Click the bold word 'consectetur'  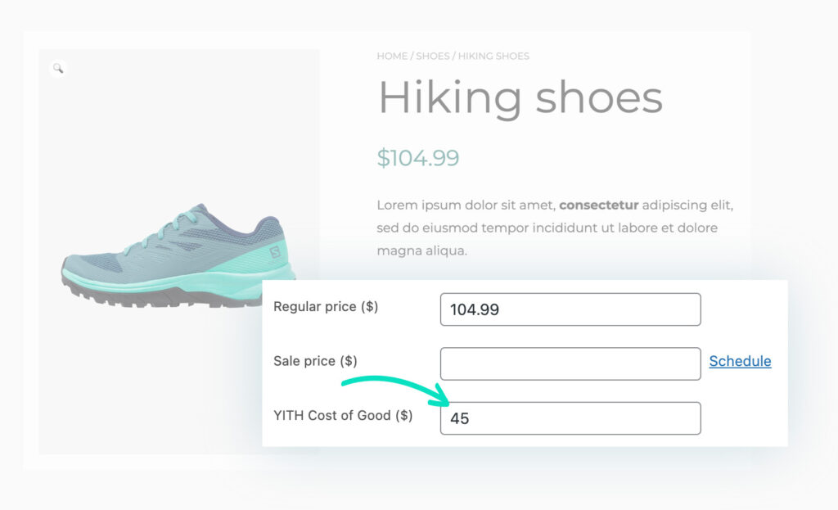click(598, 205)
